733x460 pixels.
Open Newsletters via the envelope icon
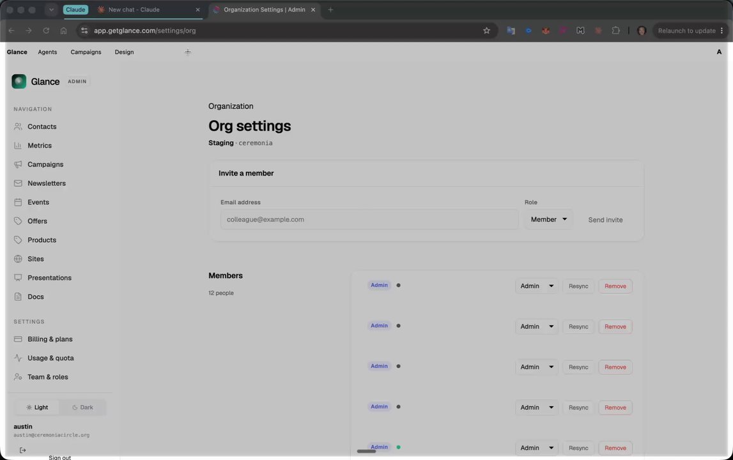tap(18, 183)
